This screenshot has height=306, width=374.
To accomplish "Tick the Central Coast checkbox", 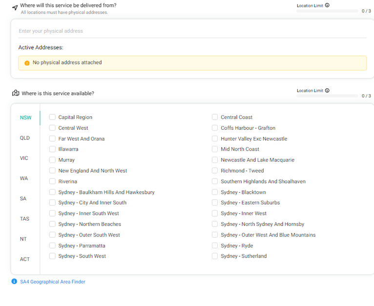I will coord(215,117).
